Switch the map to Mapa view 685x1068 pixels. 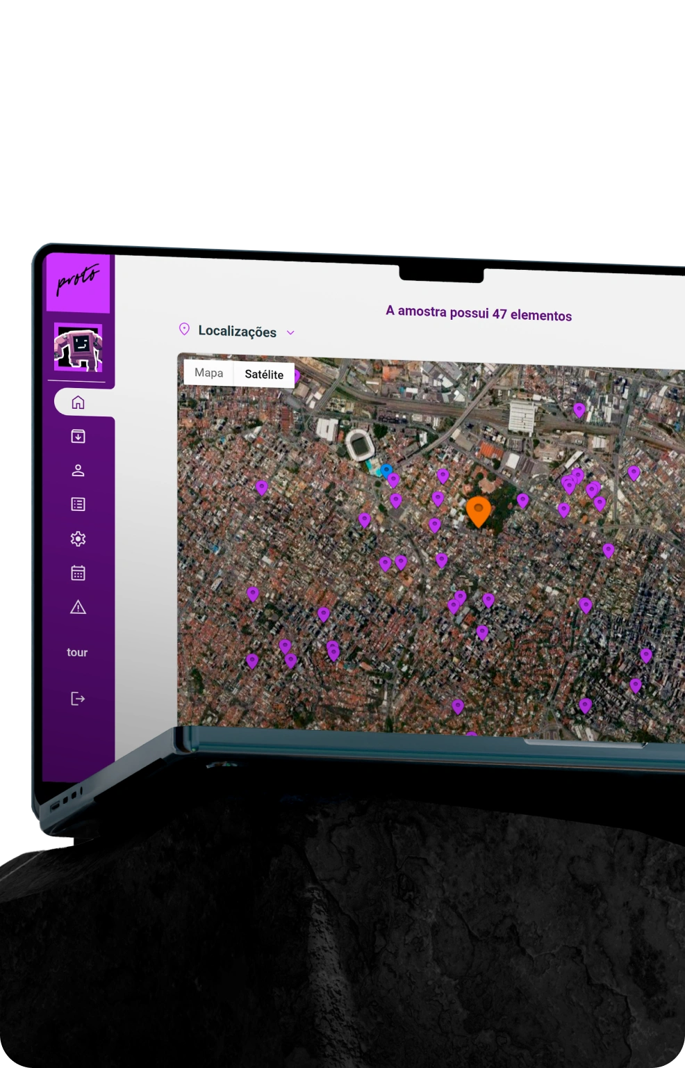pyautogui.click(x=208, y=373)
